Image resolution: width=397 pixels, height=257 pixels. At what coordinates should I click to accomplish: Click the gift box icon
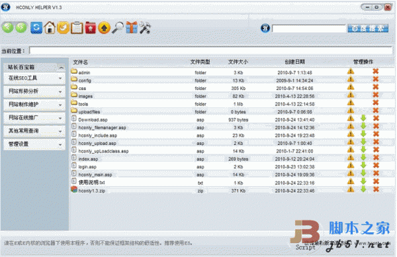[132, 27]
